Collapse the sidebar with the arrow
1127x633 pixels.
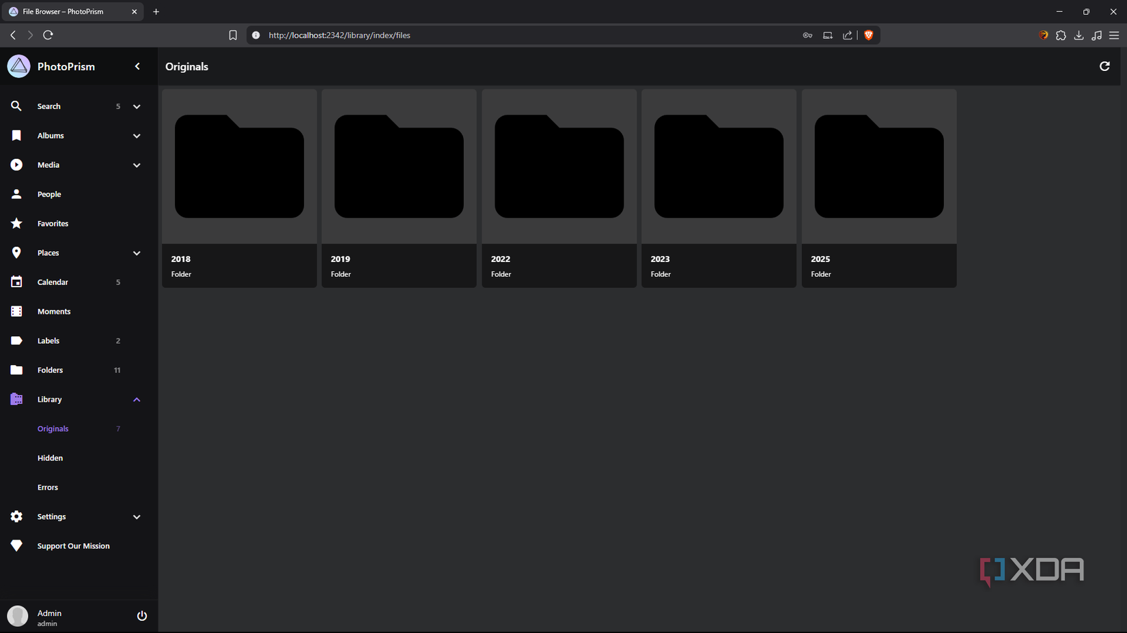137,66
